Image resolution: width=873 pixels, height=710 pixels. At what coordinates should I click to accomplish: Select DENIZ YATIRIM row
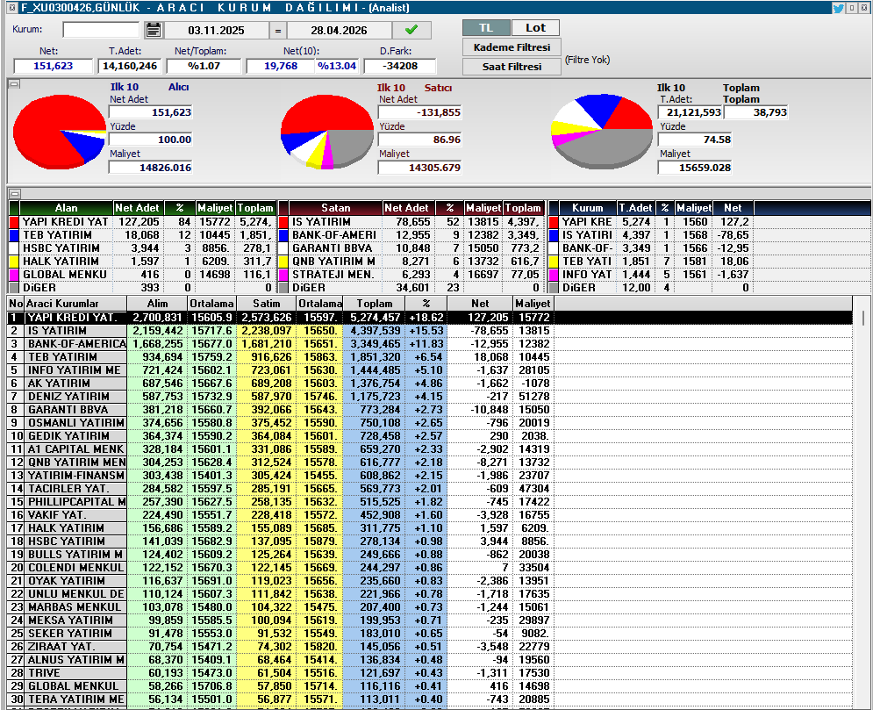click(x=430, y=397)
